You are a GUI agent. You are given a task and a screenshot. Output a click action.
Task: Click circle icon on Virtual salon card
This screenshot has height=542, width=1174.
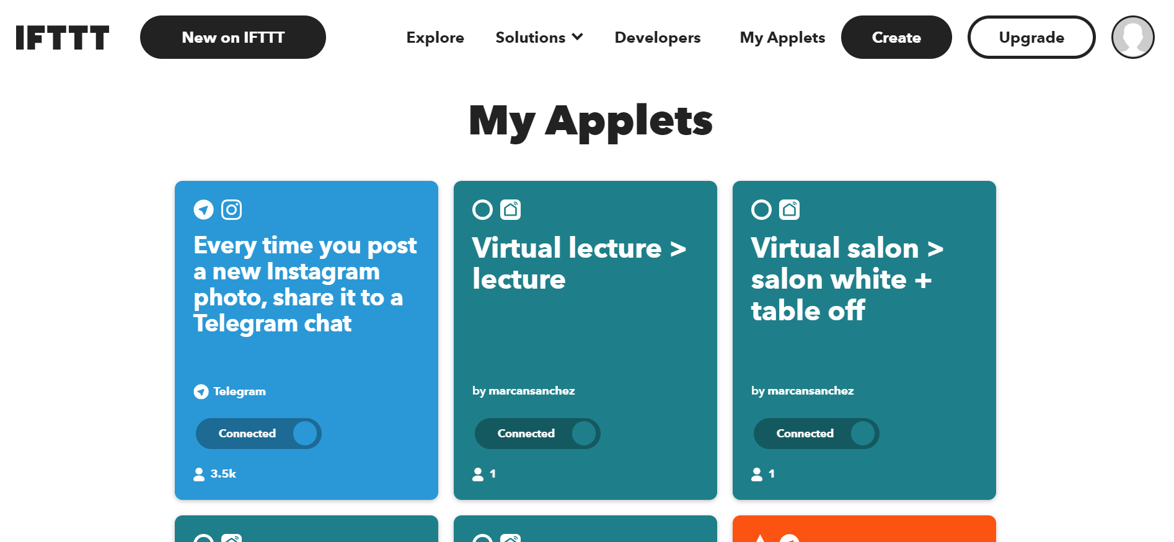click(761, 210)
